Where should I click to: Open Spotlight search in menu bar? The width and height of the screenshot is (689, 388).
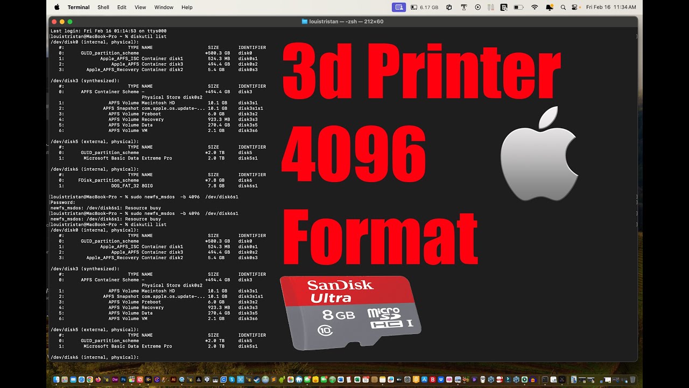coord(563,7)
